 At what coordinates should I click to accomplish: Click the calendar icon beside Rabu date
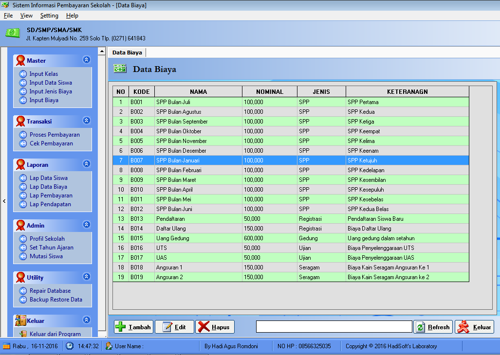point(6,346)
